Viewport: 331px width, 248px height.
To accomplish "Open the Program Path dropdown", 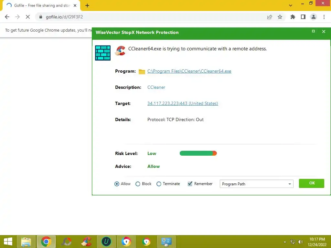I will [256, 184].
